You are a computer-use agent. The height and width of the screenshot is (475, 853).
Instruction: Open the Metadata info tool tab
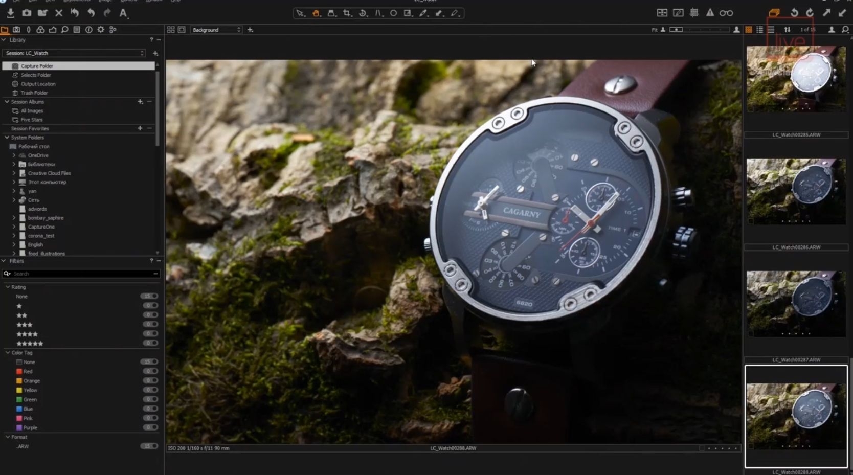coord(88,30)
